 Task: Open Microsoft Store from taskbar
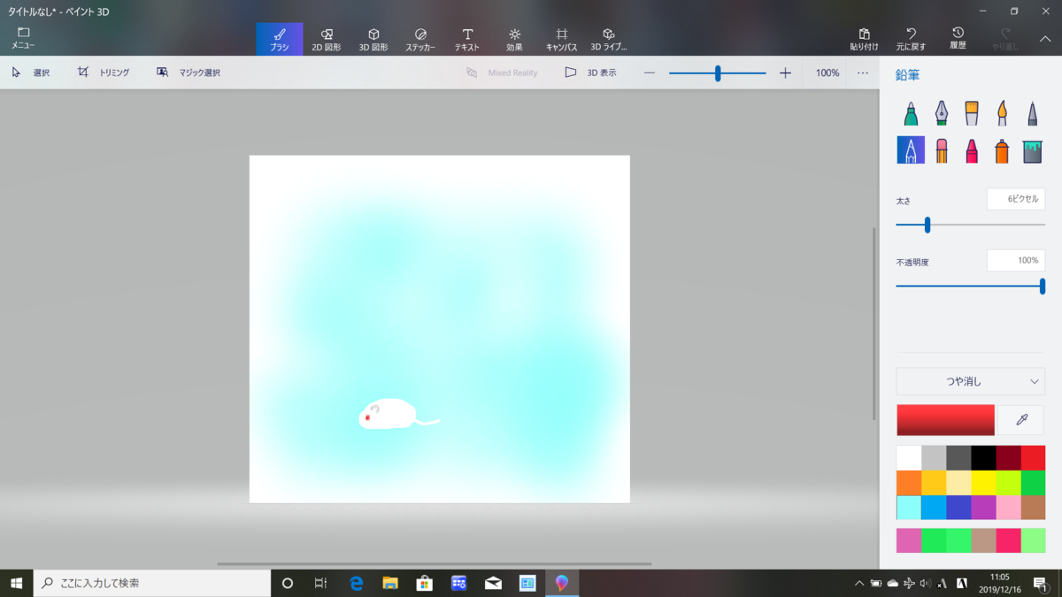pos(425,583)
